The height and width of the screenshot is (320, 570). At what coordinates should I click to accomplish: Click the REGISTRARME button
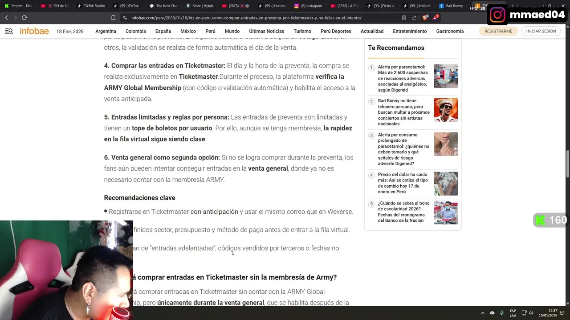click(498, 31)
